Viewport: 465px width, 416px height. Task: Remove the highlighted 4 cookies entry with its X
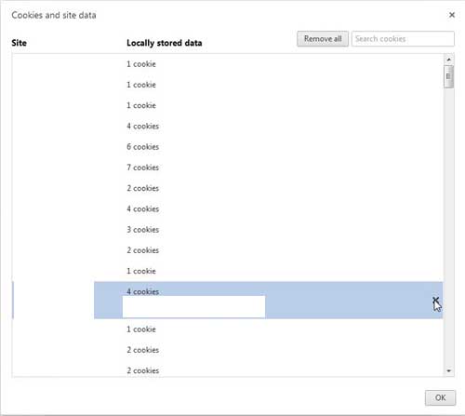click(x=435, y=300)
